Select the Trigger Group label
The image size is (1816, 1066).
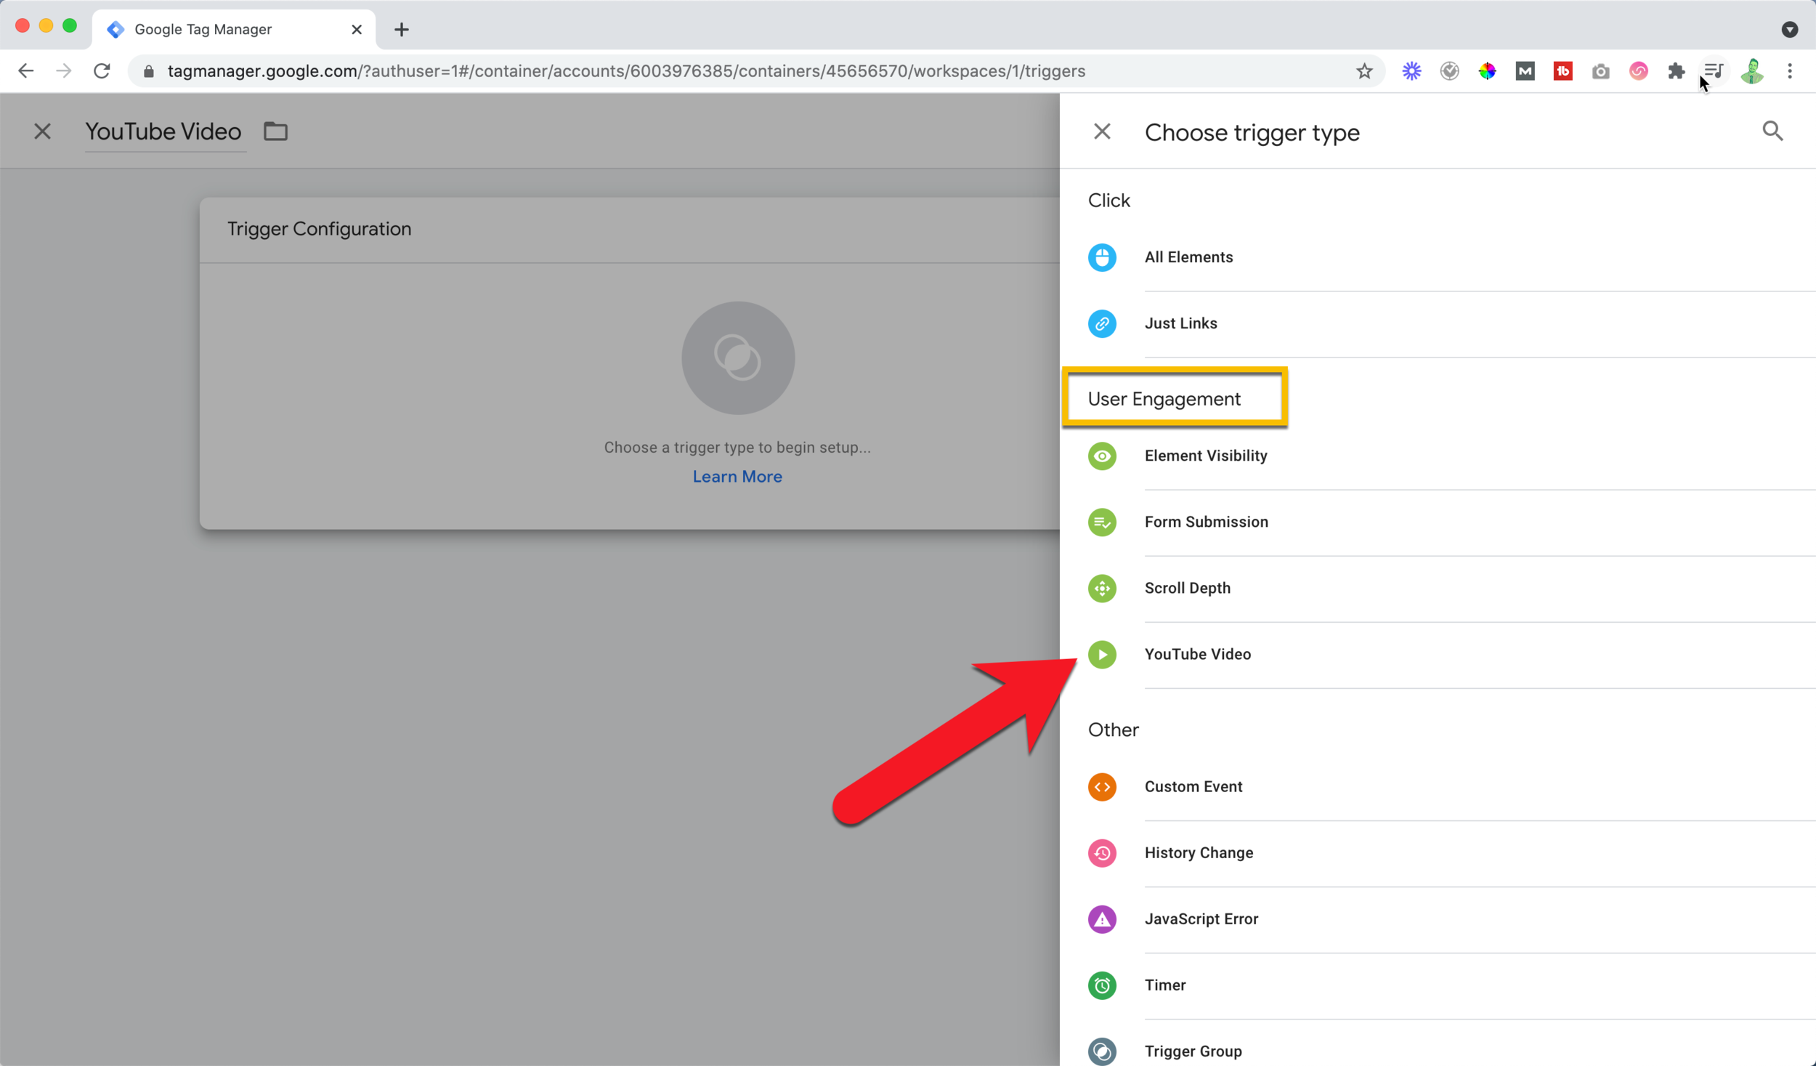click(1193, 1051)
